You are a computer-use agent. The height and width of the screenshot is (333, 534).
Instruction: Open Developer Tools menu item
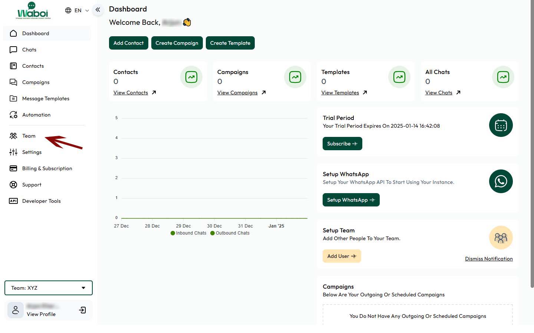[x=47, y=201]
